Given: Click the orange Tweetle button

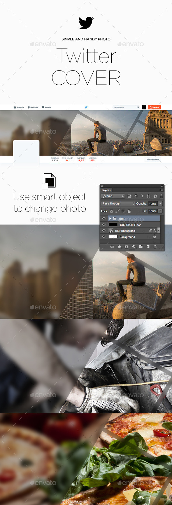Looking at the screenshot, I should click(x=155, y=107).
